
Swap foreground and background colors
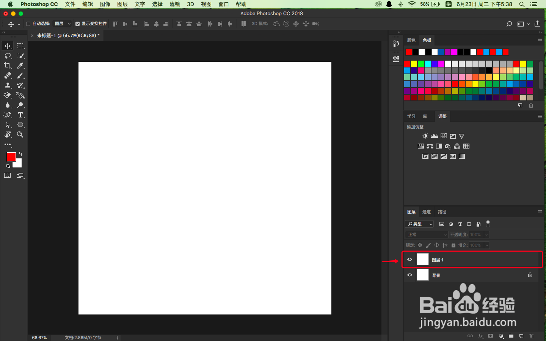[x=20, y=154]
